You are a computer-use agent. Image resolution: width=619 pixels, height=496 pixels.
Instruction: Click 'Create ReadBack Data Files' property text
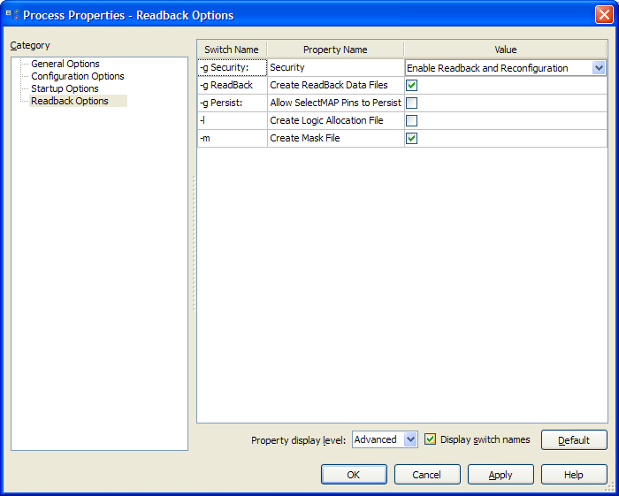pos(329,85)
